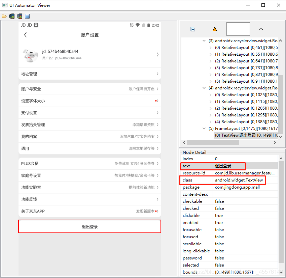The height and width of the screenshot is (278, 286).
Task: Open the PLUS会员 row
Action: tap(90, 164)
